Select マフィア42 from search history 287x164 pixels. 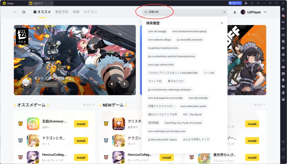(155, 81)
